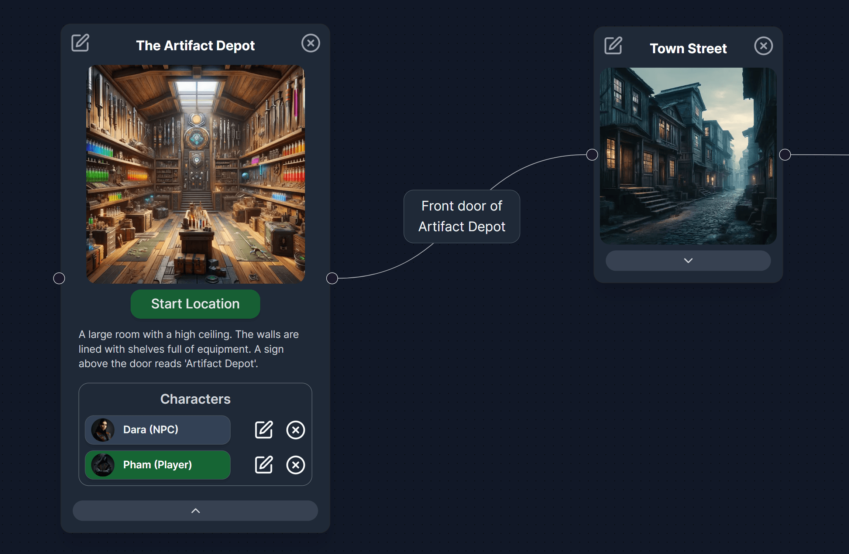849x554 pixels.
Task: Click the left connection node on Artifact Depot
Action: click(59, 277)
